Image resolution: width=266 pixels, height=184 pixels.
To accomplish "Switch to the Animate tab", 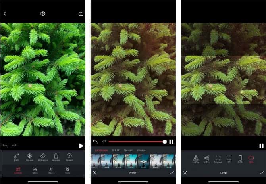I will tap(18, 171).
